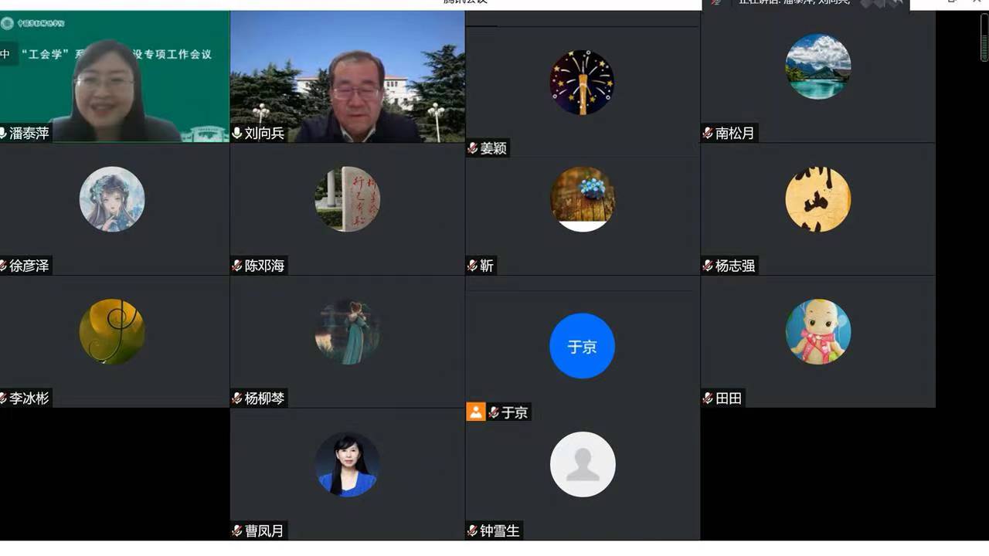Screen dimensions: 989x556
Task: Click the muted mic icon for 田田
Action: tap(708, 398)
